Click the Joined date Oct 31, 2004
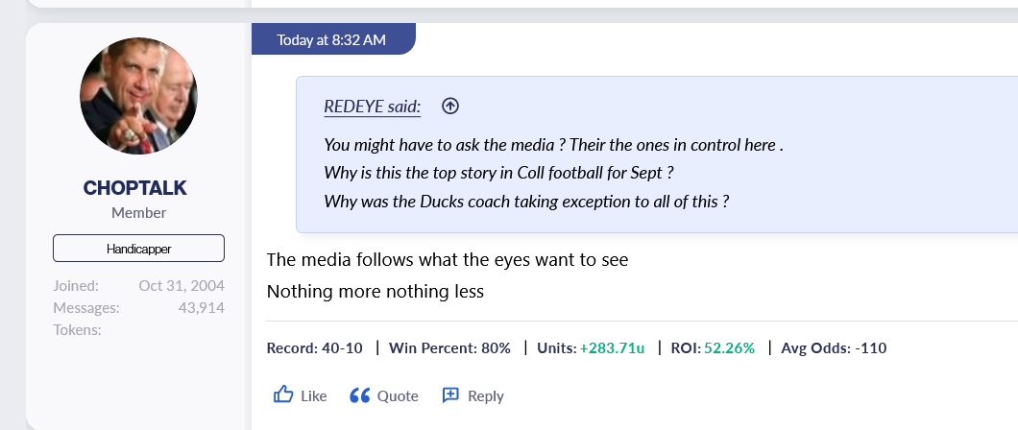The width and height of the screenshot is (1018, 430). [x=181, y=285]
